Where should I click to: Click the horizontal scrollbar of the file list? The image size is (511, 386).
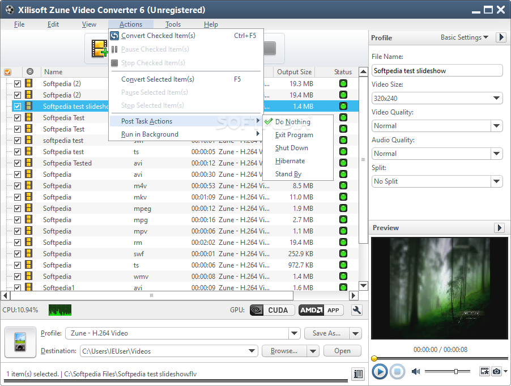(151, 295)
